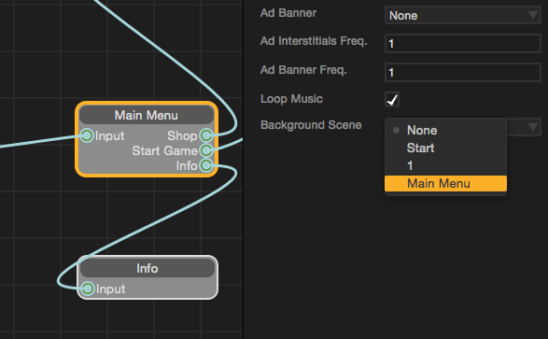Click the Ad Banner Freq. input field

tap(463, 72)
